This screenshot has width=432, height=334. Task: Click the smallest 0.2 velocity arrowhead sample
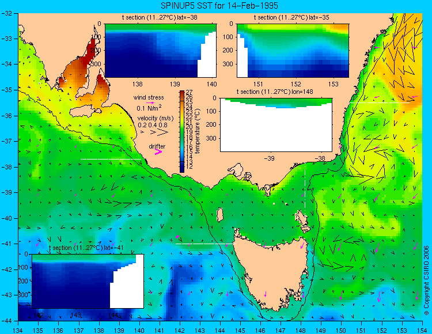tap(142, 132)
